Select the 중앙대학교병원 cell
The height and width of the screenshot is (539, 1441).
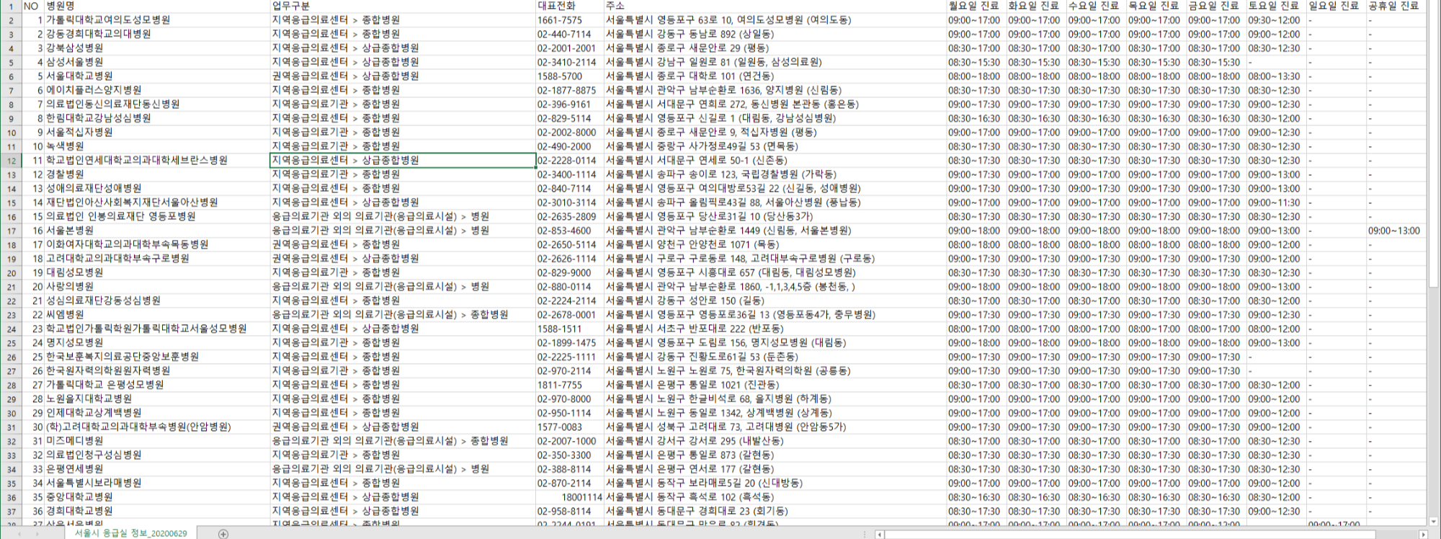(x=157, y=497)
